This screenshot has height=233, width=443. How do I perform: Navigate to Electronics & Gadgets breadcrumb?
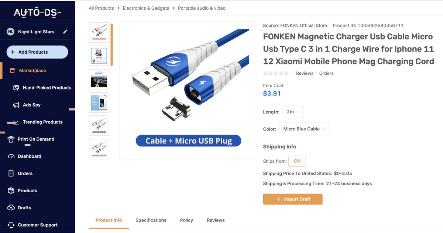coord(146,8)
